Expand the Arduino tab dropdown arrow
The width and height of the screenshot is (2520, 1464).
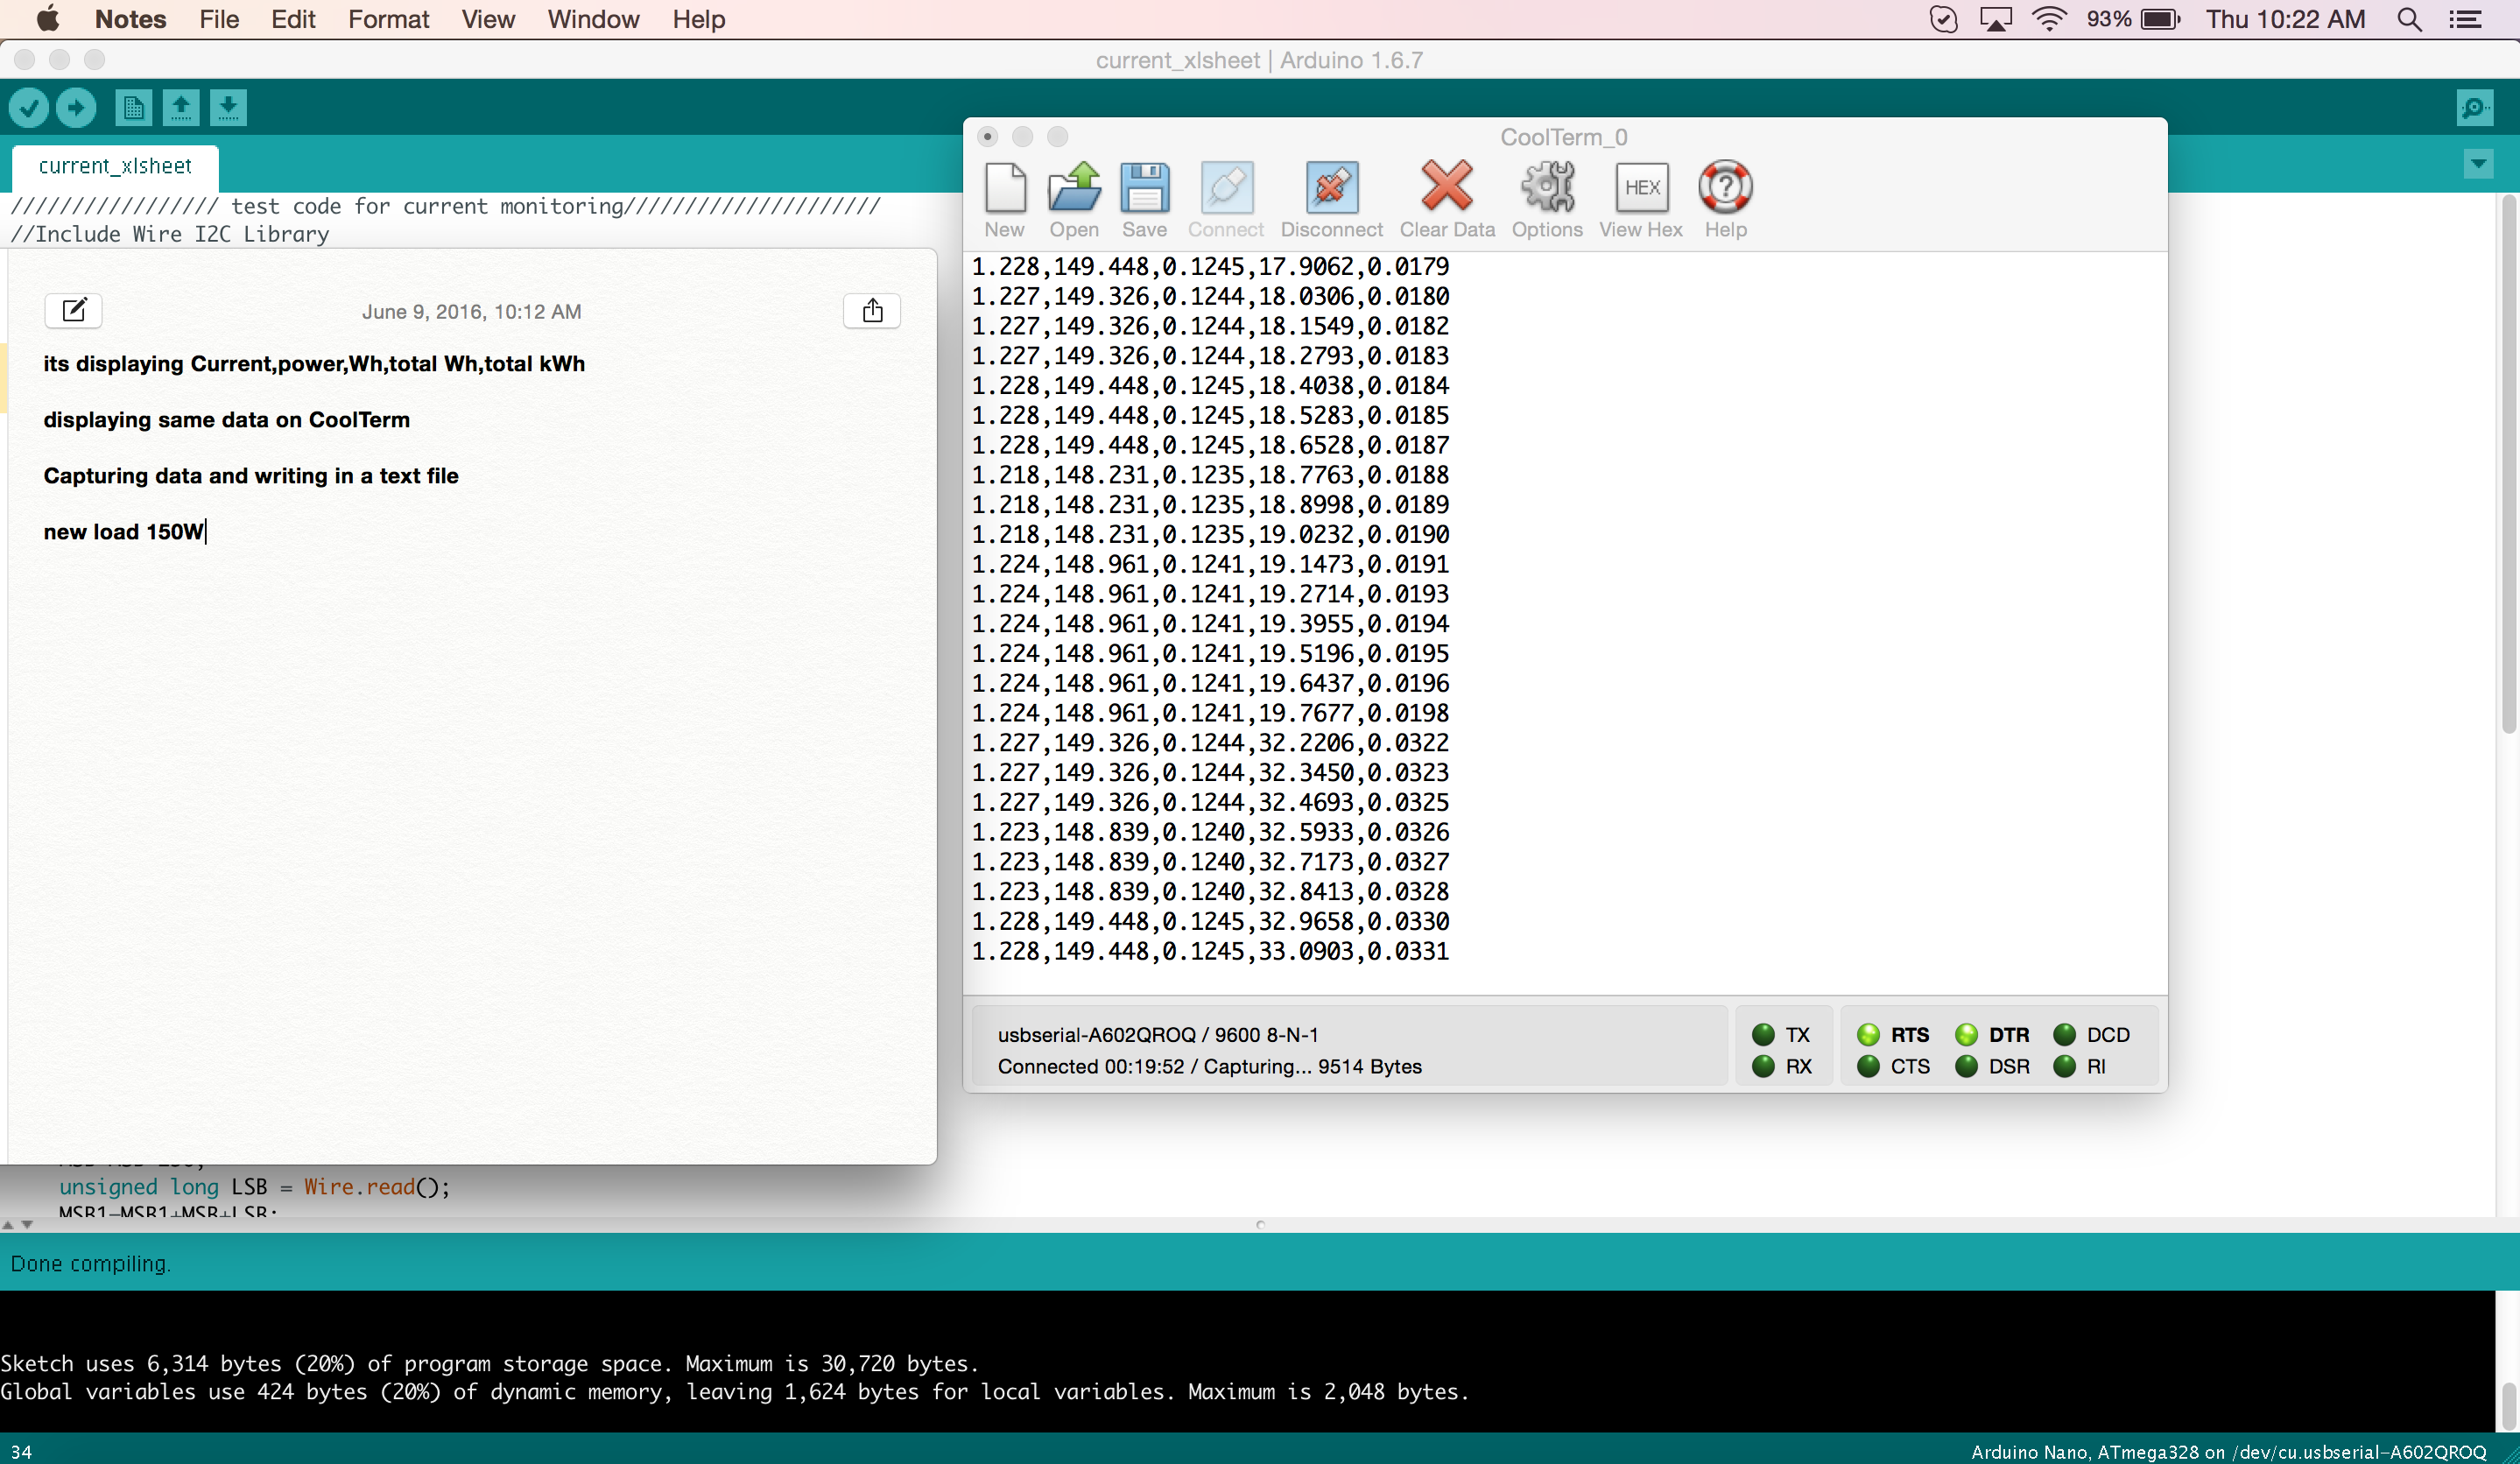point(2478,164)
